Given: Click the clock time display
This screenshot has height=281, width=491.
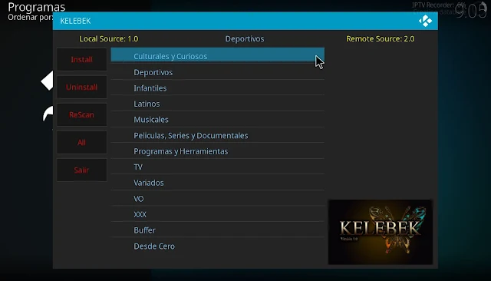Looking at the screenshot, I should pos(470,12).
